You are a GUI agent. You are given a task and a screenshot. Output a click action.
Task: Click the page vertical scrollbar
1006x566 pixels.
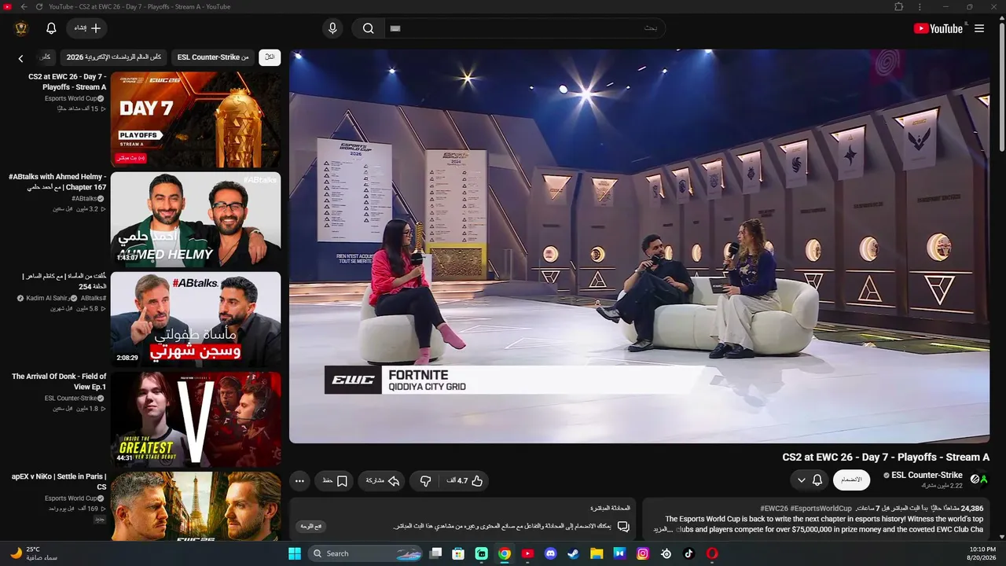(1001, 86)
